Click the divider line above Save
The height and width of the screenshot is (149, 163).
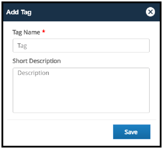[82, 120]
